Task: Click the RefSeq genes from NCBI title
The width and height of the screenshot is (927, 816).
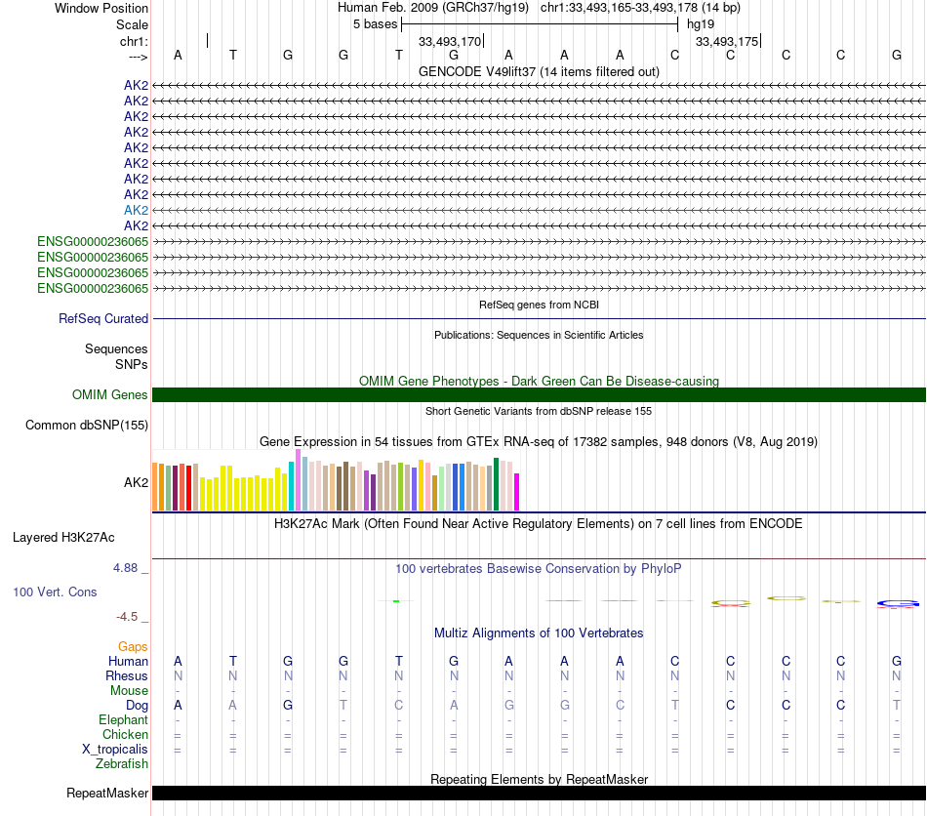Action: pyautogui.click(x=539, y=305)
